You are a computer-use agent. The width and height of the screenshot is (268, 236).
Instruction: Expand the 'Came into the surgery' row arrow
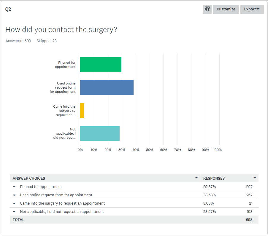[14, 203]
